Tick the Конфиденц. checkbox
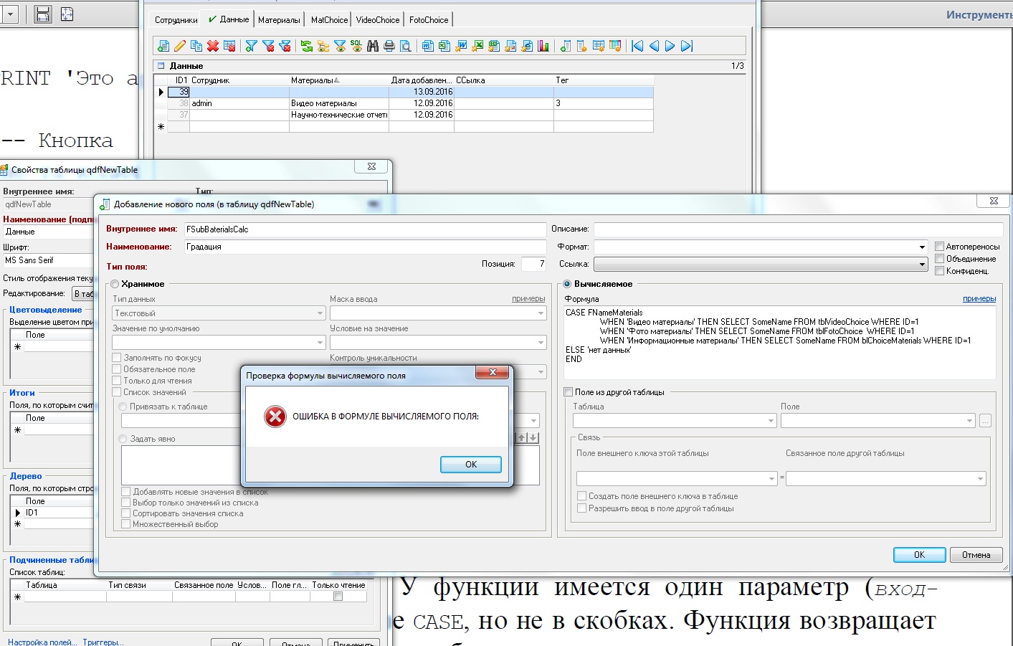This screenshot has height=646, width=1013. 939,271
